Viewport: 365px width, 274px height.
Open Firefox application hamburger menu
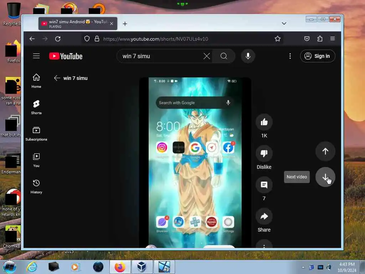tap(333, 39)
